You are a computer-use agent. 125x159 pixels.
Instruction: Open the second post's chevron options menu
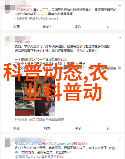tap(120, 38)
